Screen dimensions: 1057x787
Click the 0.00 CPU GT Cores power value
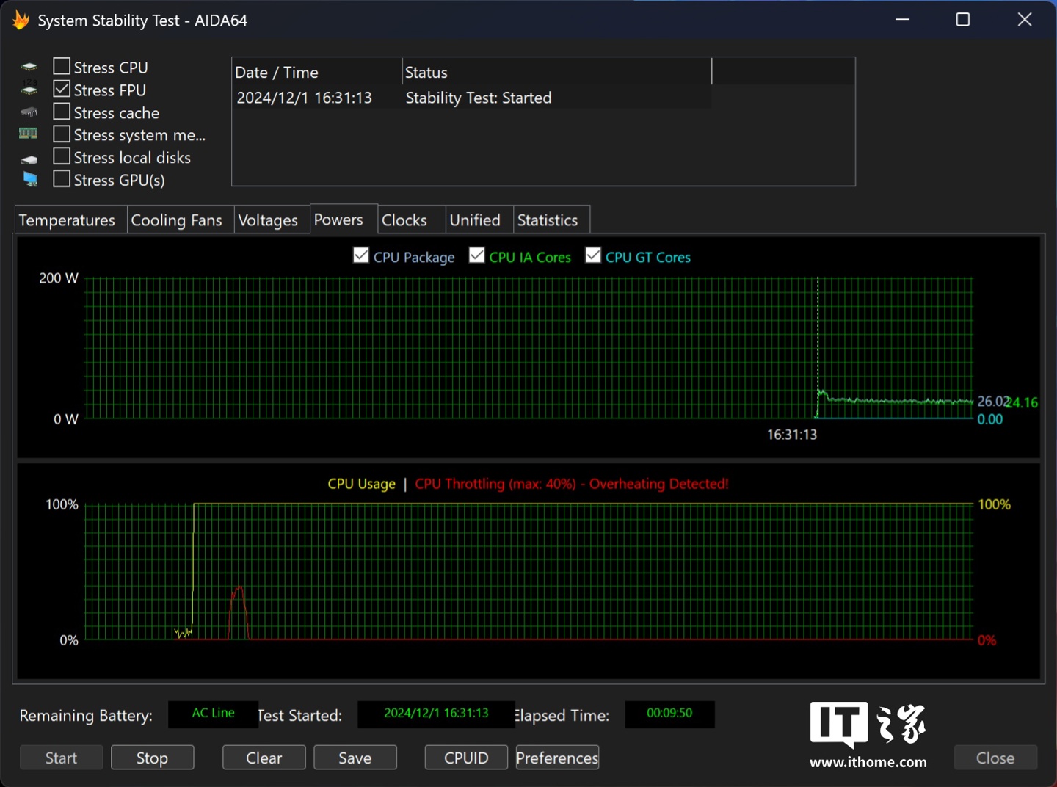click(x=990, y=419)
